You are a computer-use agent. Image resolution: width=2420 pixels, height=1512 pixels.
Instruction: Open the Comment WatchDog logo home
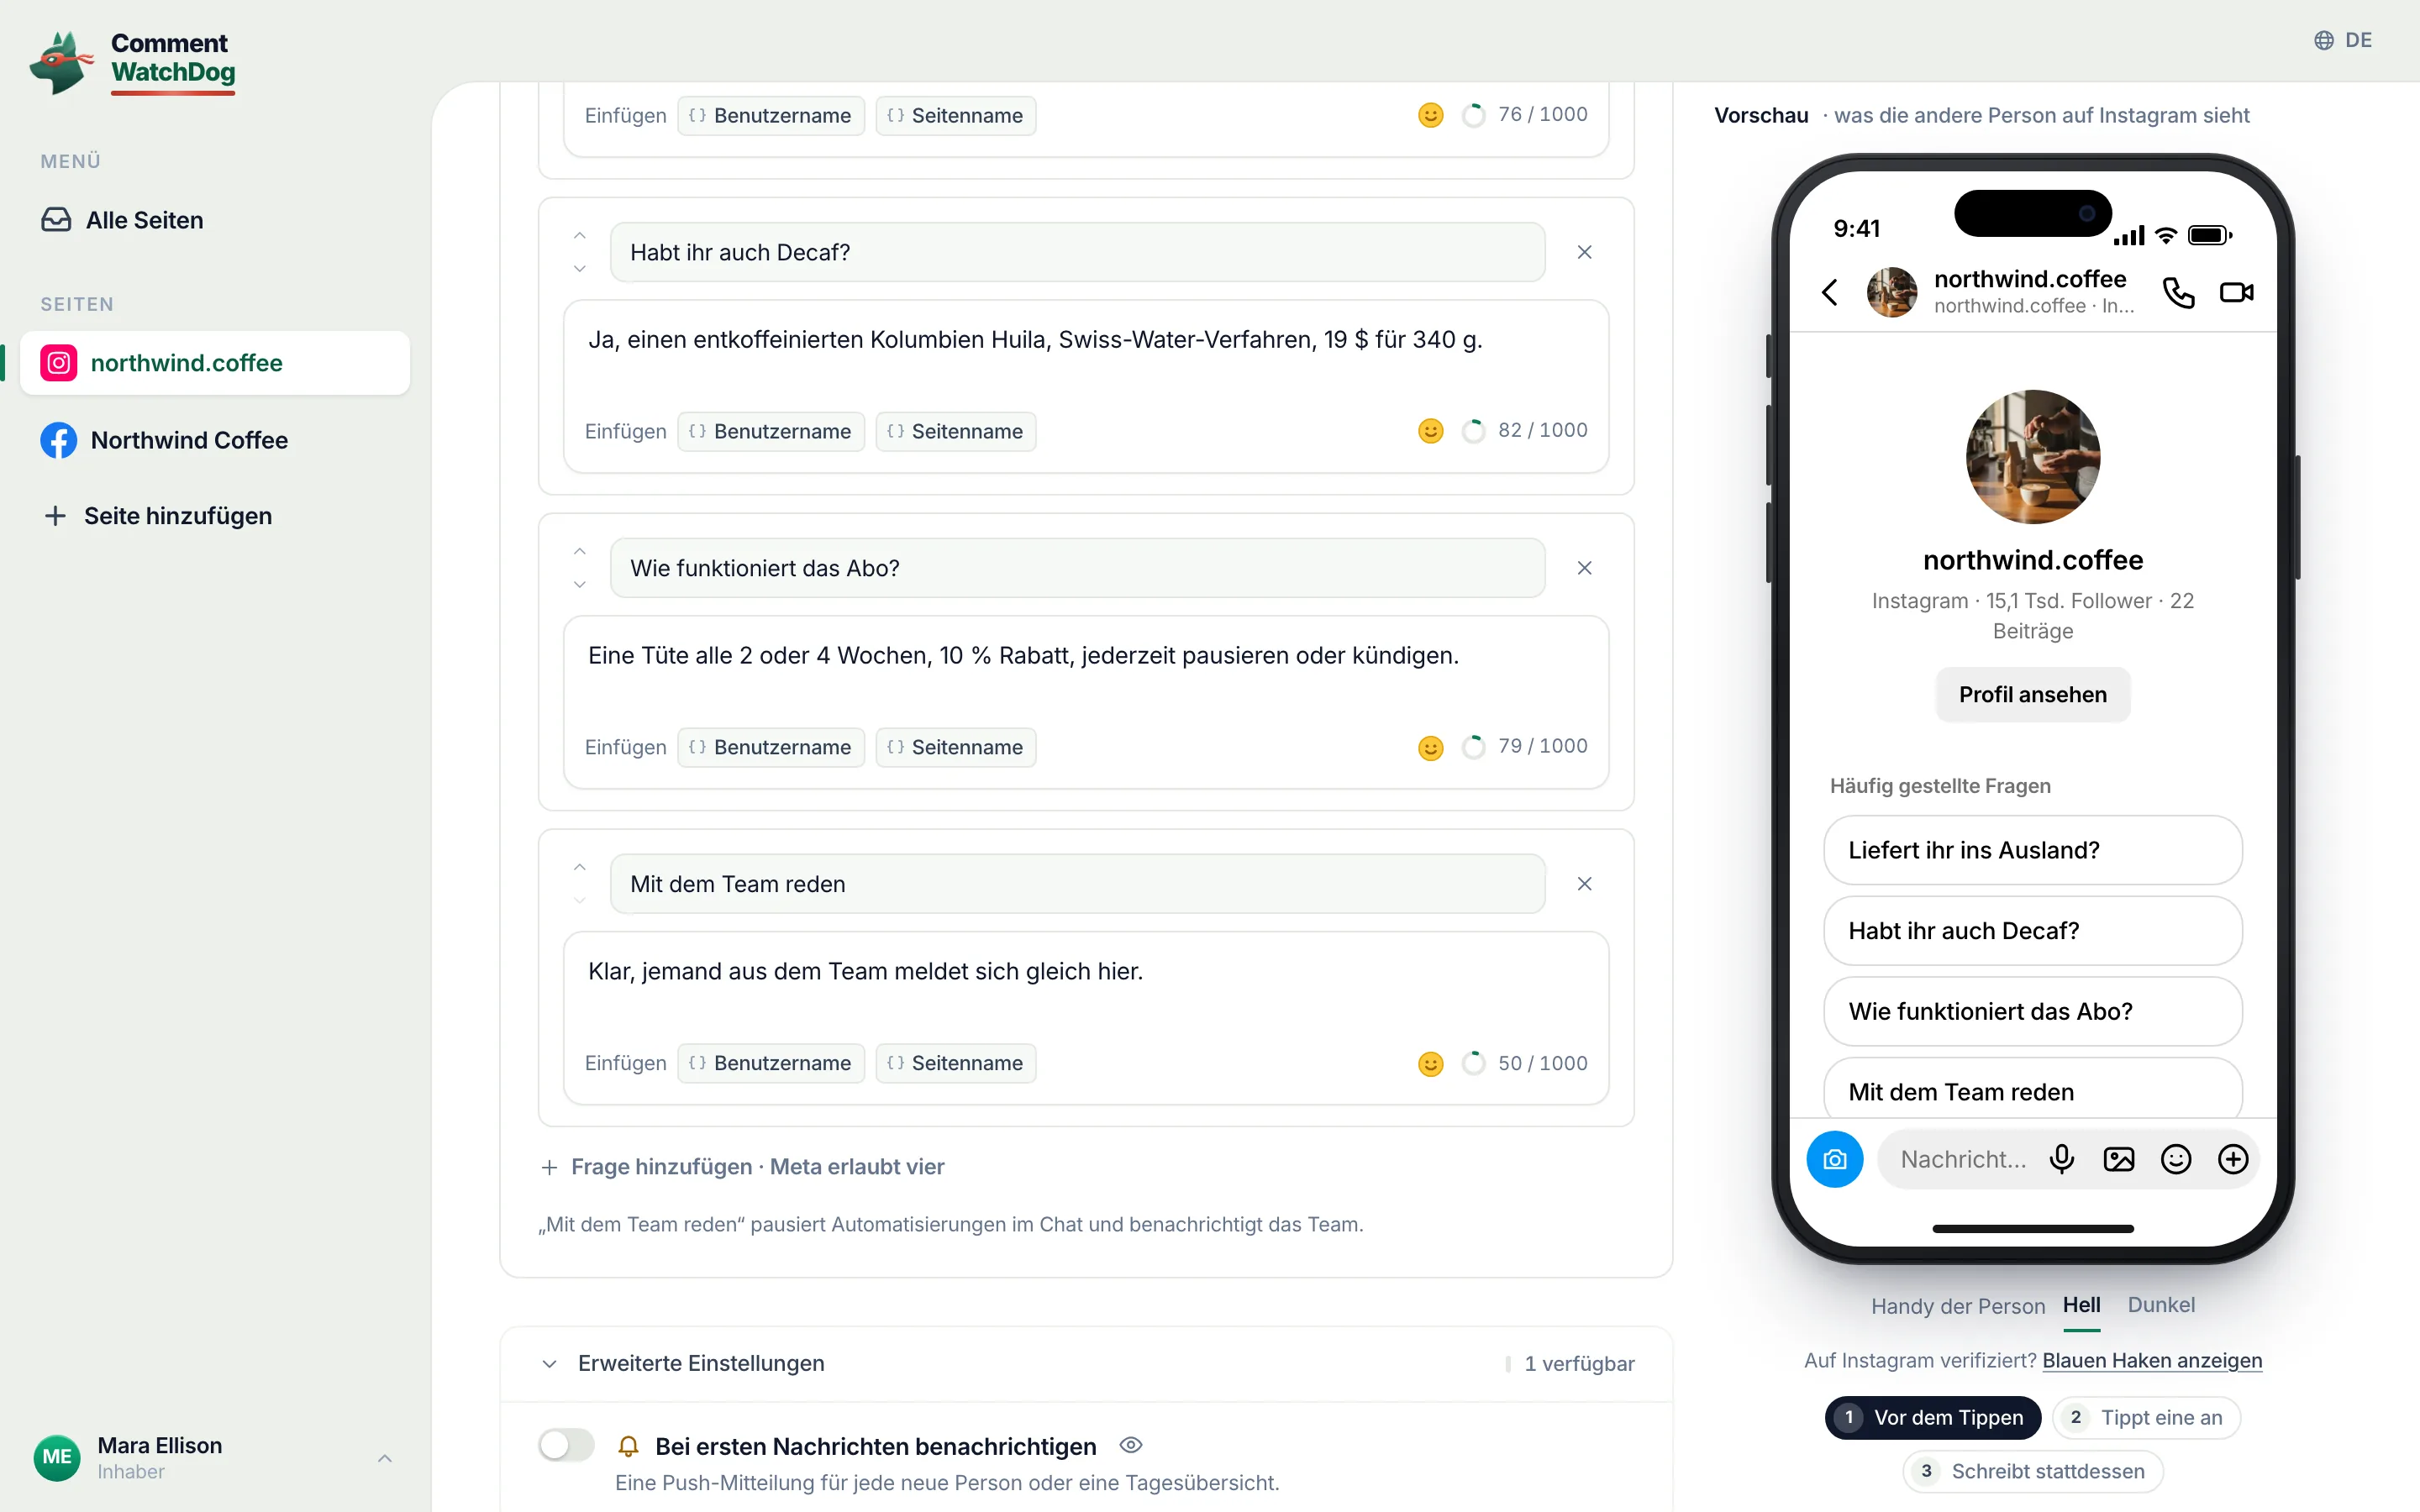pos(133,61)
